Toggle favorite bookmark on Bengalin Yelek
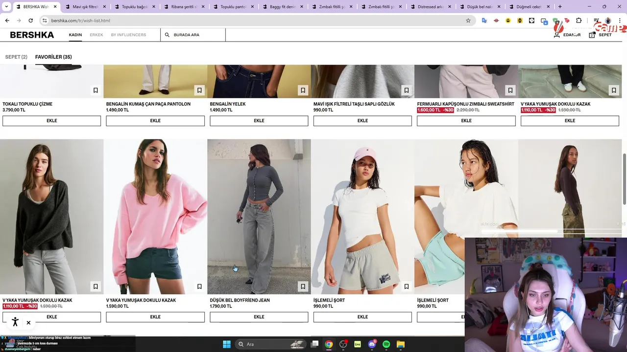 coord(303,90)
